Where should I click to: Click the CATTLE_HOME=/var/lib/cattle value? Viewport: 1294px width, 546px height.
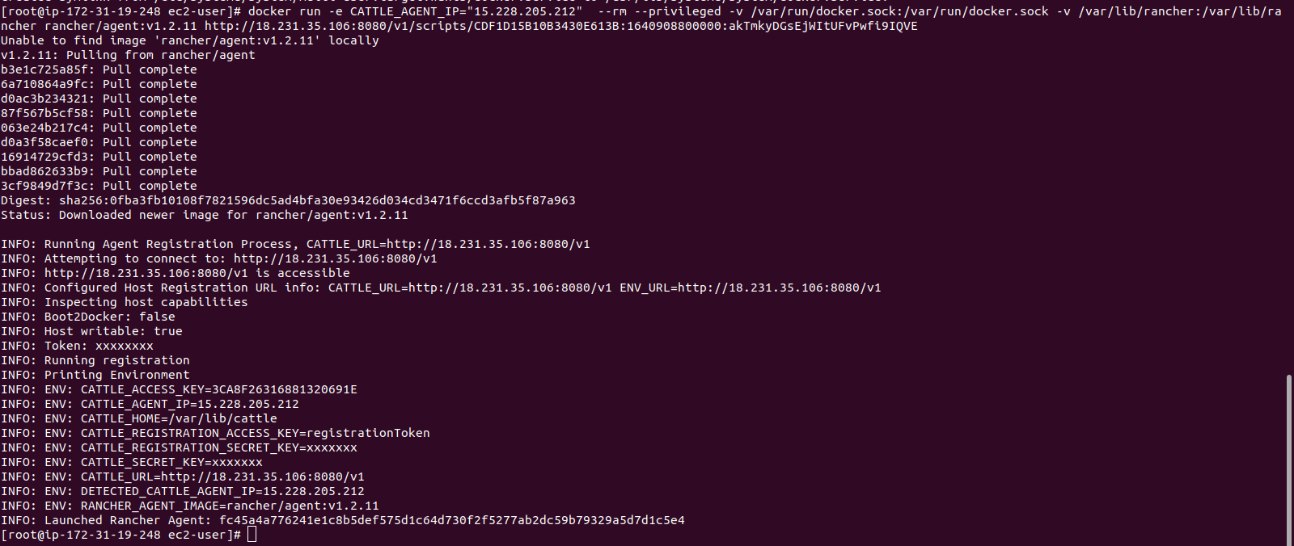tap(179, 418)
